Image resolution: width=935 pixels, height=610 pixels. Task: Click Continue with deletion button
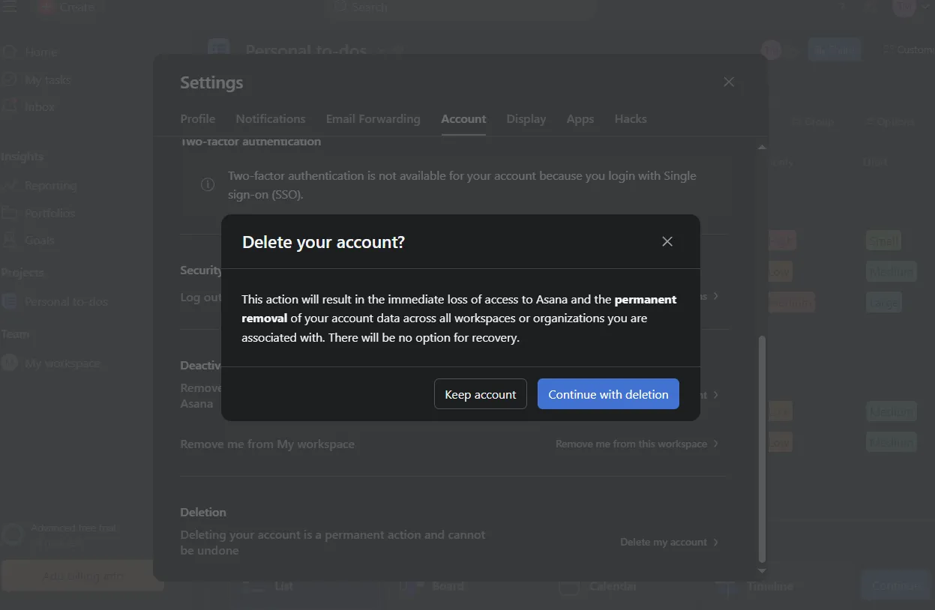tap(608, 394)
